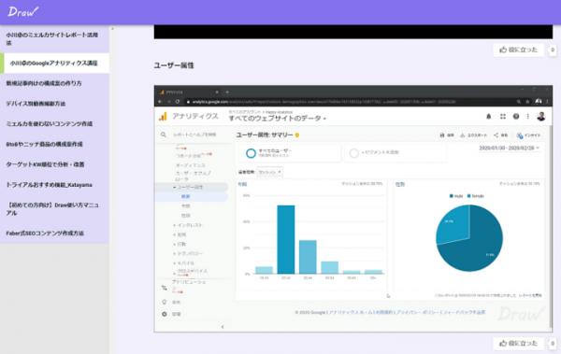Open 小川卓のミエルカサイトレポート活用法 in sidebar
Image resolution: width=561 pixels, height=354 pixels.
(54, 39)
